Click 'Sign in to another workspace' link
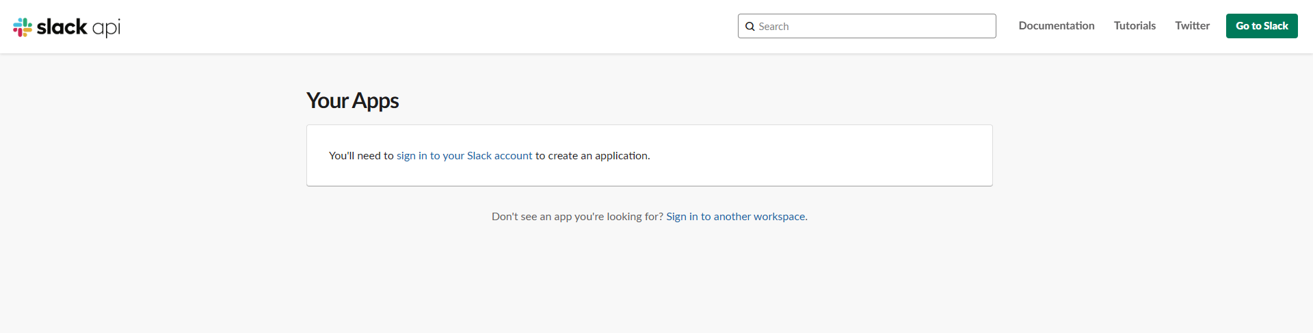The image size is (1313, 333). point(735,217)
